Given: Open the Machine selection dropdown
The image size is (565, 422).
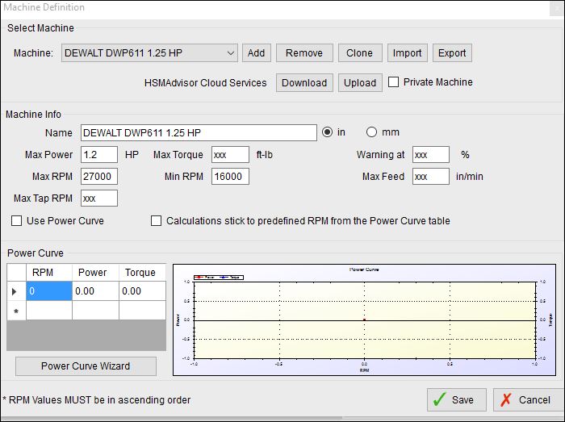Looking at the screenshot, I should click(149, 53).
